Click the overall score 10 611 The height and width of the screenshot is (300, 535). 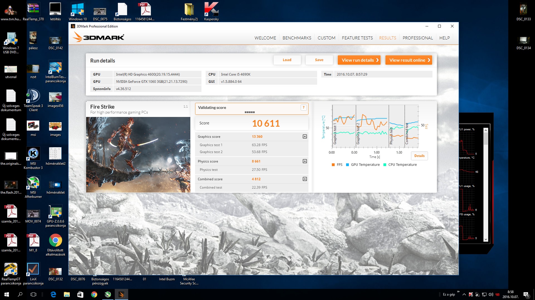tap(266, 123)
